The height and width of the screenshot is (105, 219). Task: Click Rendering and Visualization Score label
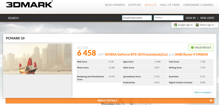[x=91, y=78]
